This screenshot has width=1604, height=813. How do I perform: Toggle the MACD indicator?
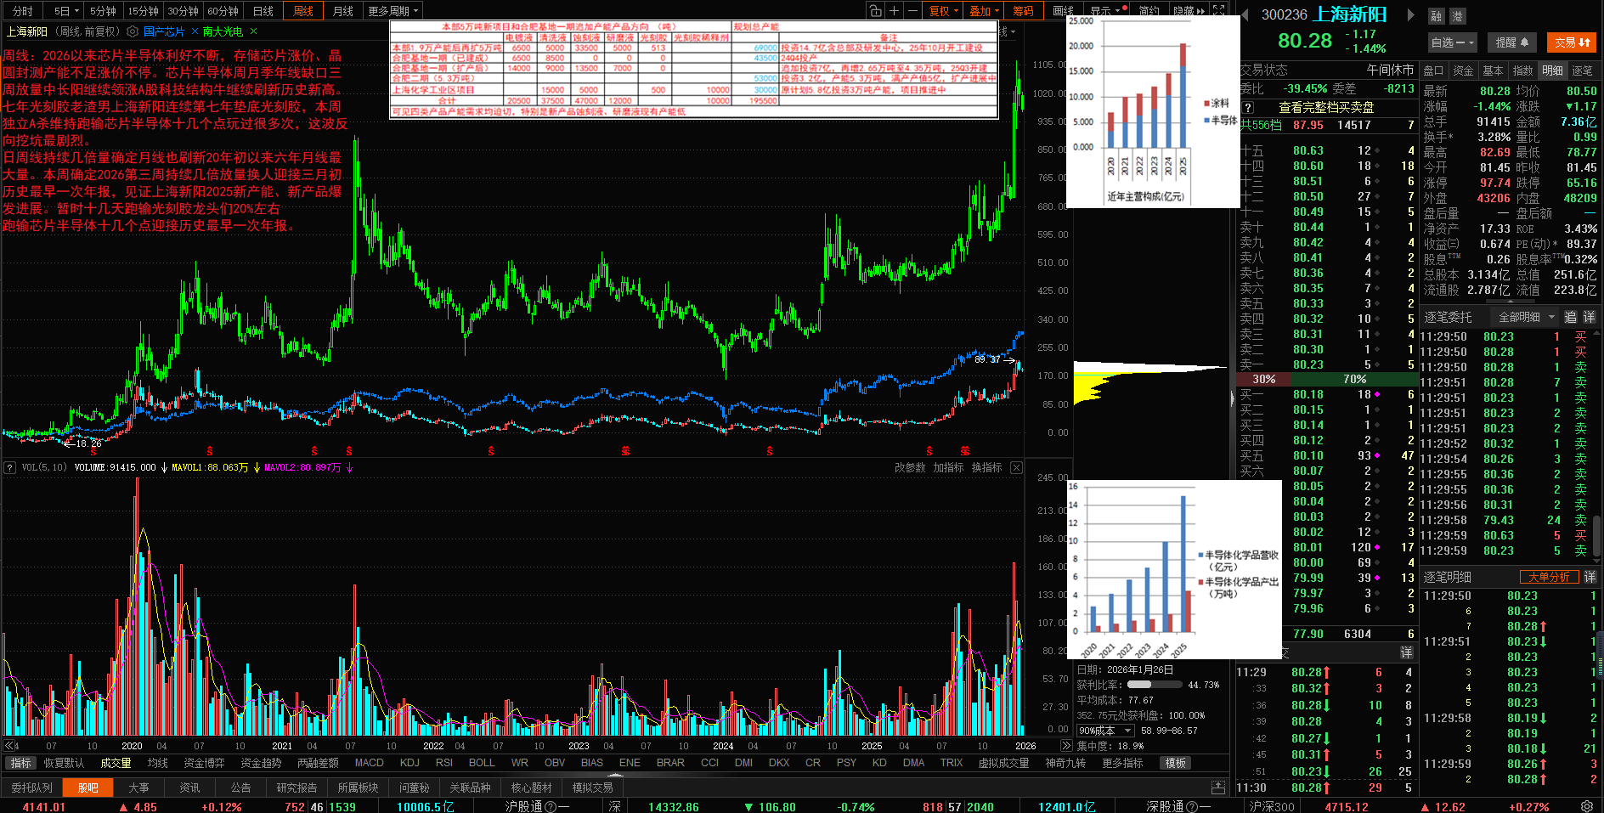point(370,763)
